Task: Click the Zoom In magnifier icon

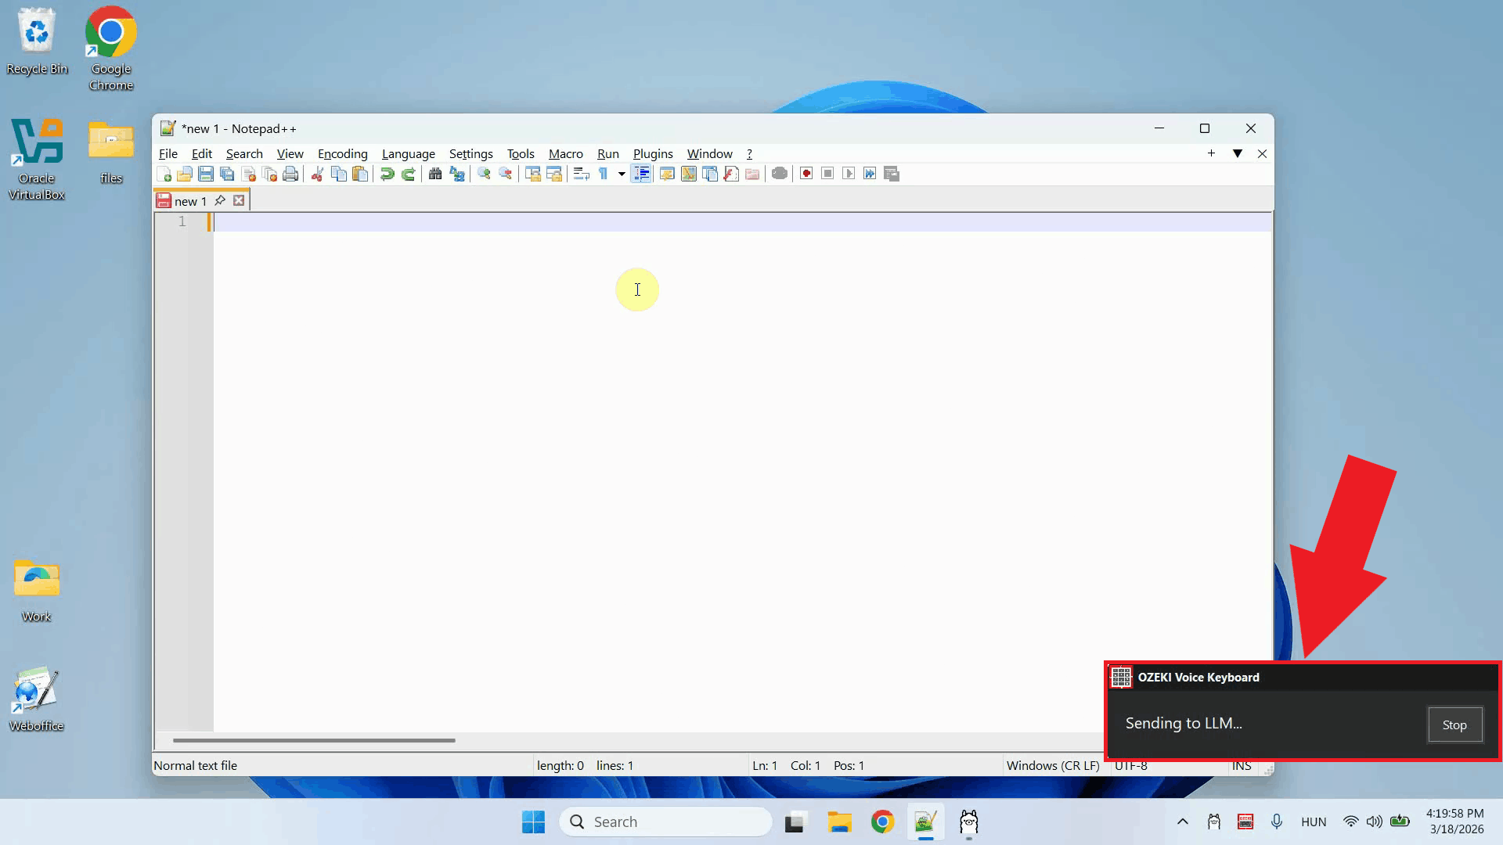Action: point(484,174)
